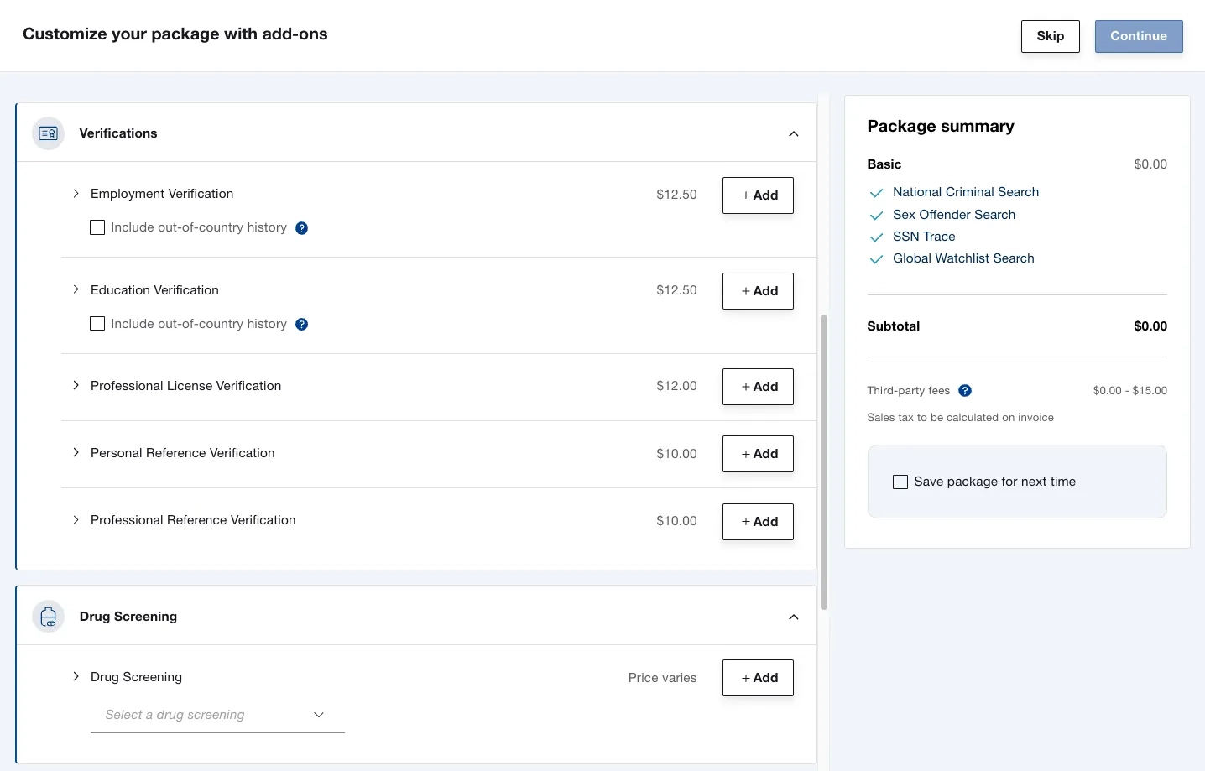
Task: Open help tooltip for Education out-of-country history
Action: point(302,325)
